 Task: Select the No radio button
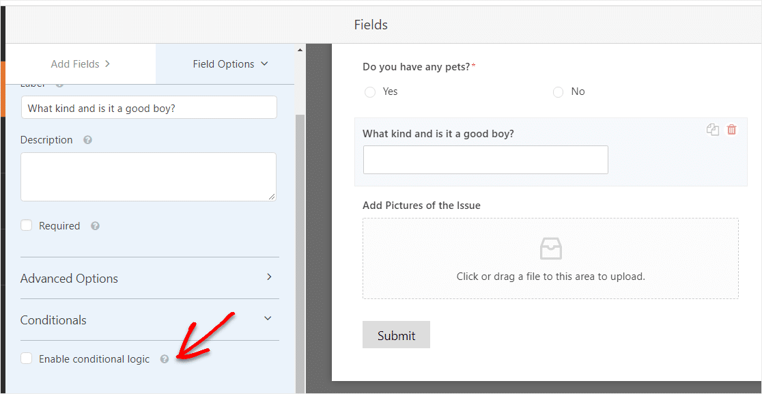[559, 92]
